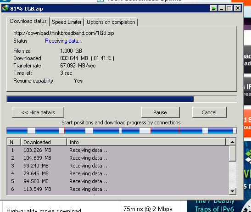Cancel the 1GB.zip download
Screen dimensions: 251x212
209,112
